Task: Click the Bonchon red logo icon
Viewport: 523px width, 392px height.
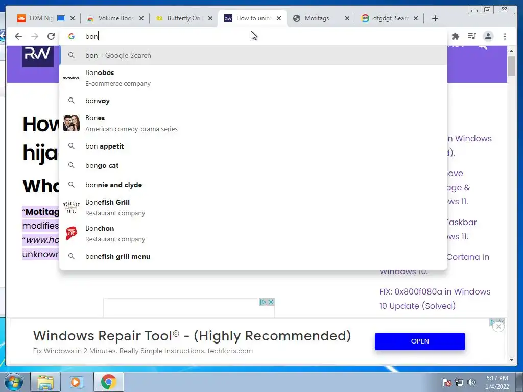Action: click(72, 233)
